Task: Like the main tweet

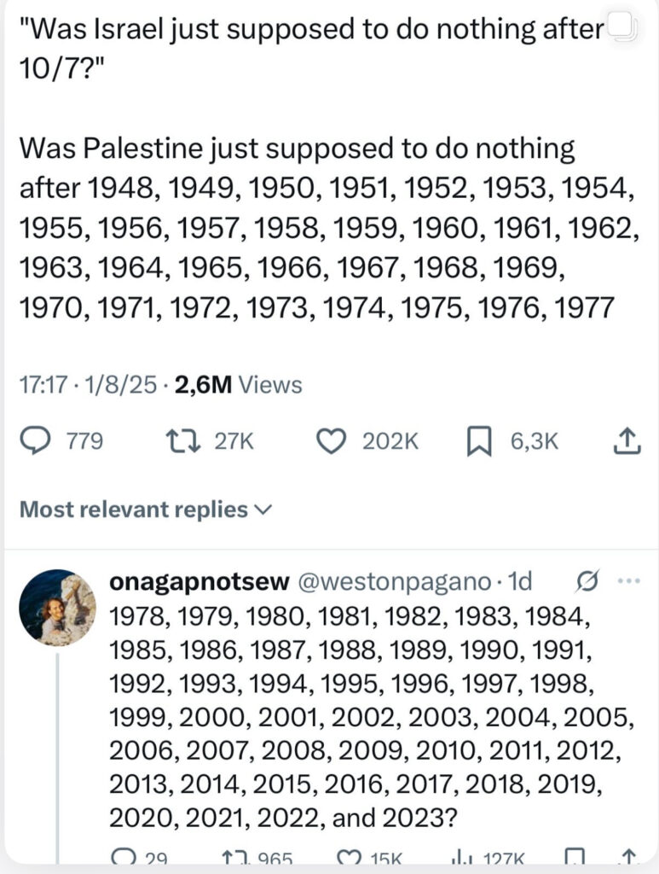Action: click(331, 441)
